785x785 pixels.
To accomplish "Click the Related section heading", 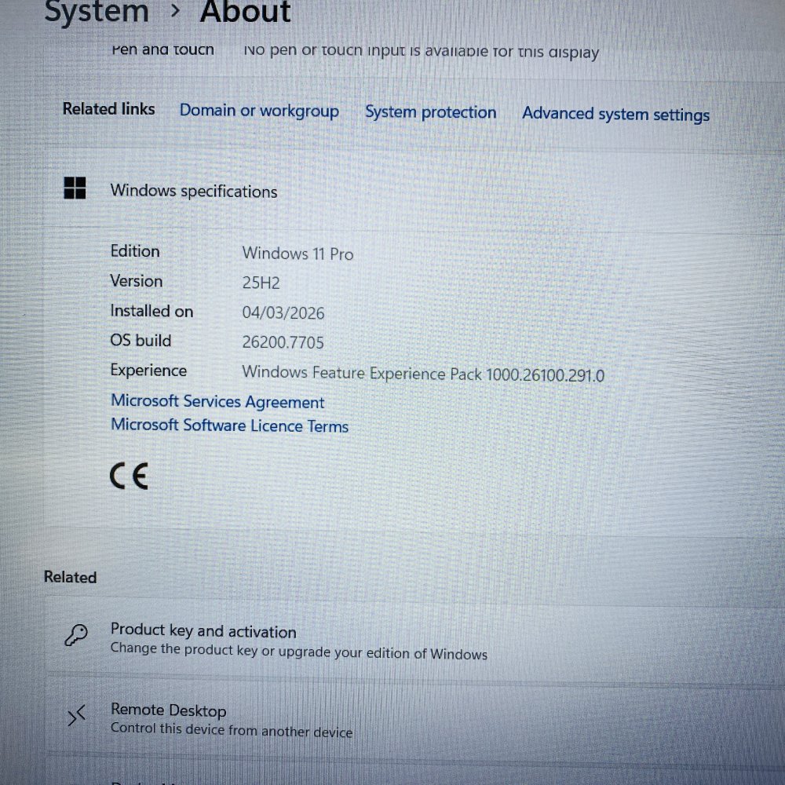I will pos(70,577).
